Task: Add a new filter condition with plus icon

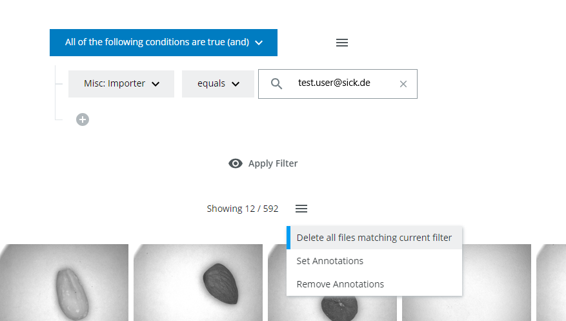Action: [x=83, y=119]
